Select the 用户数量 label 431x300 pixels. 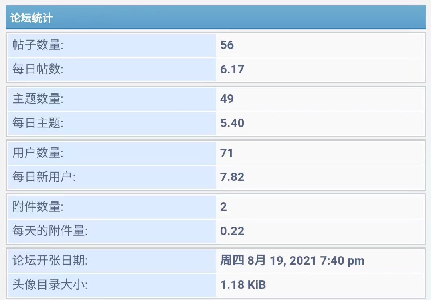pos(38,153)
